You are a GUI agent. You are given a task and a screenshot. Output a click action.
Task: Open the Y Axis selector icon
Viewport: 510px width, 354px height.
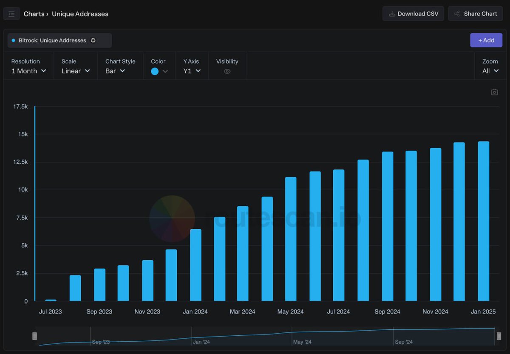click(197, 71)
